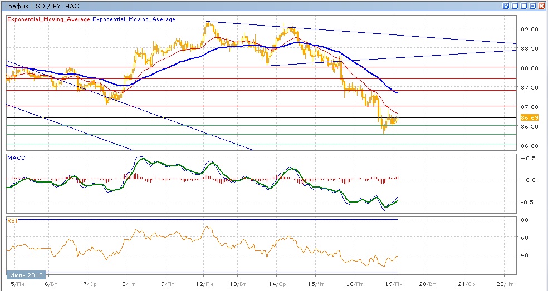The image size is (548, 291).
Task: Click the red Exponential_Moving_Average legend label
Action: pos(48,19)
